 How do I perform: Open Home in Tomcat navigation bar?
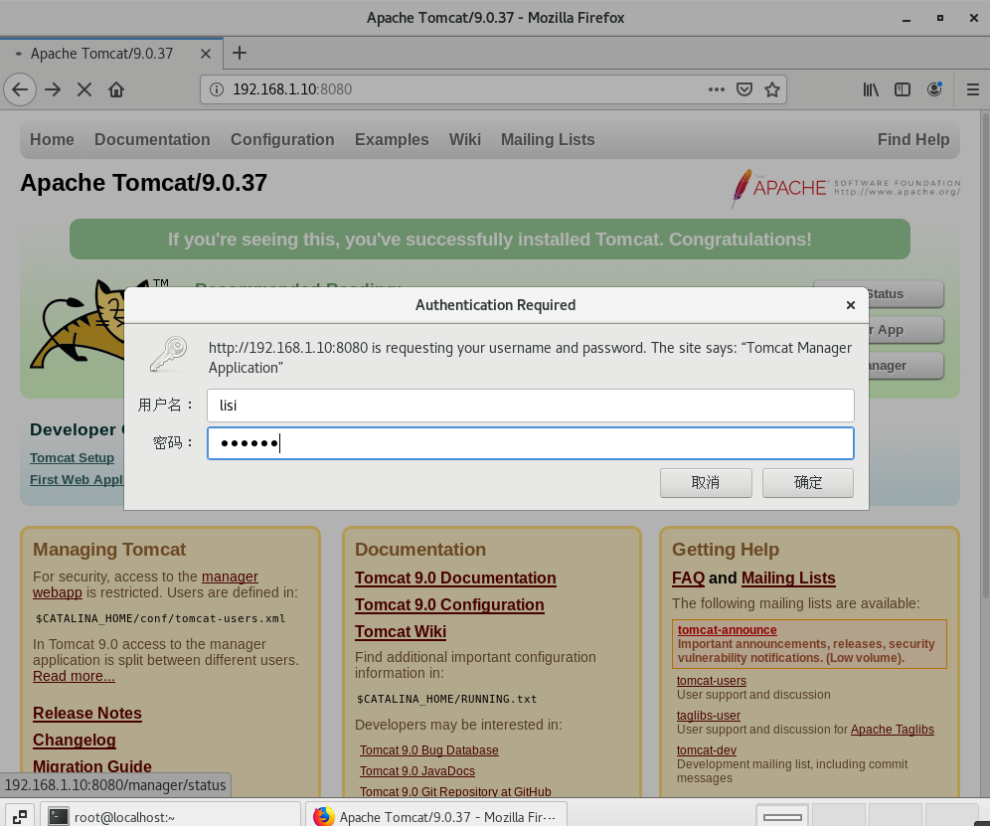point(52,139)
